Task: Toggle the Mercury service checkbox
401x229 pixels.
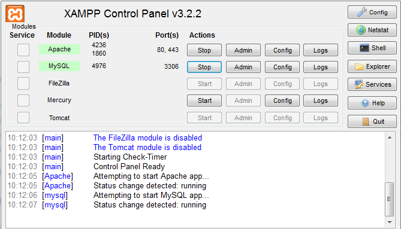Action: tap(23, 100)
